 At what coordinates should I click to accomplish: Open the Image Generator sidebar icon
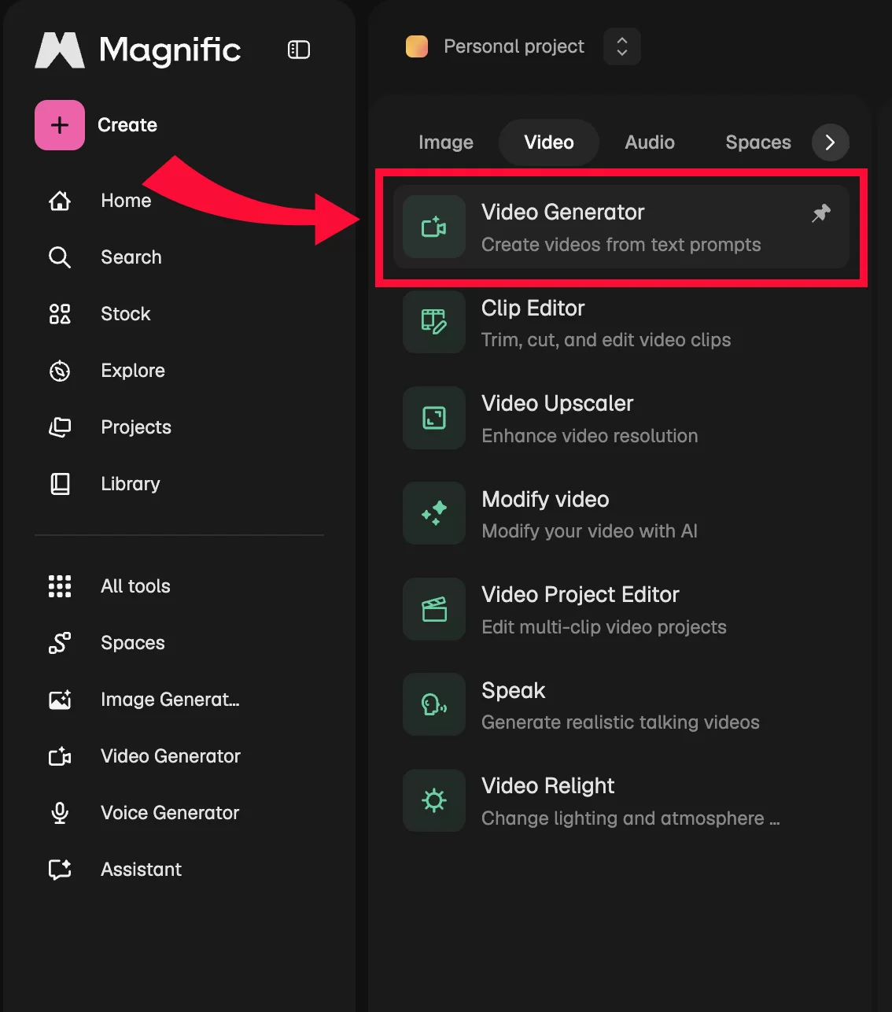pyautogui.click(x=60, y=700)
